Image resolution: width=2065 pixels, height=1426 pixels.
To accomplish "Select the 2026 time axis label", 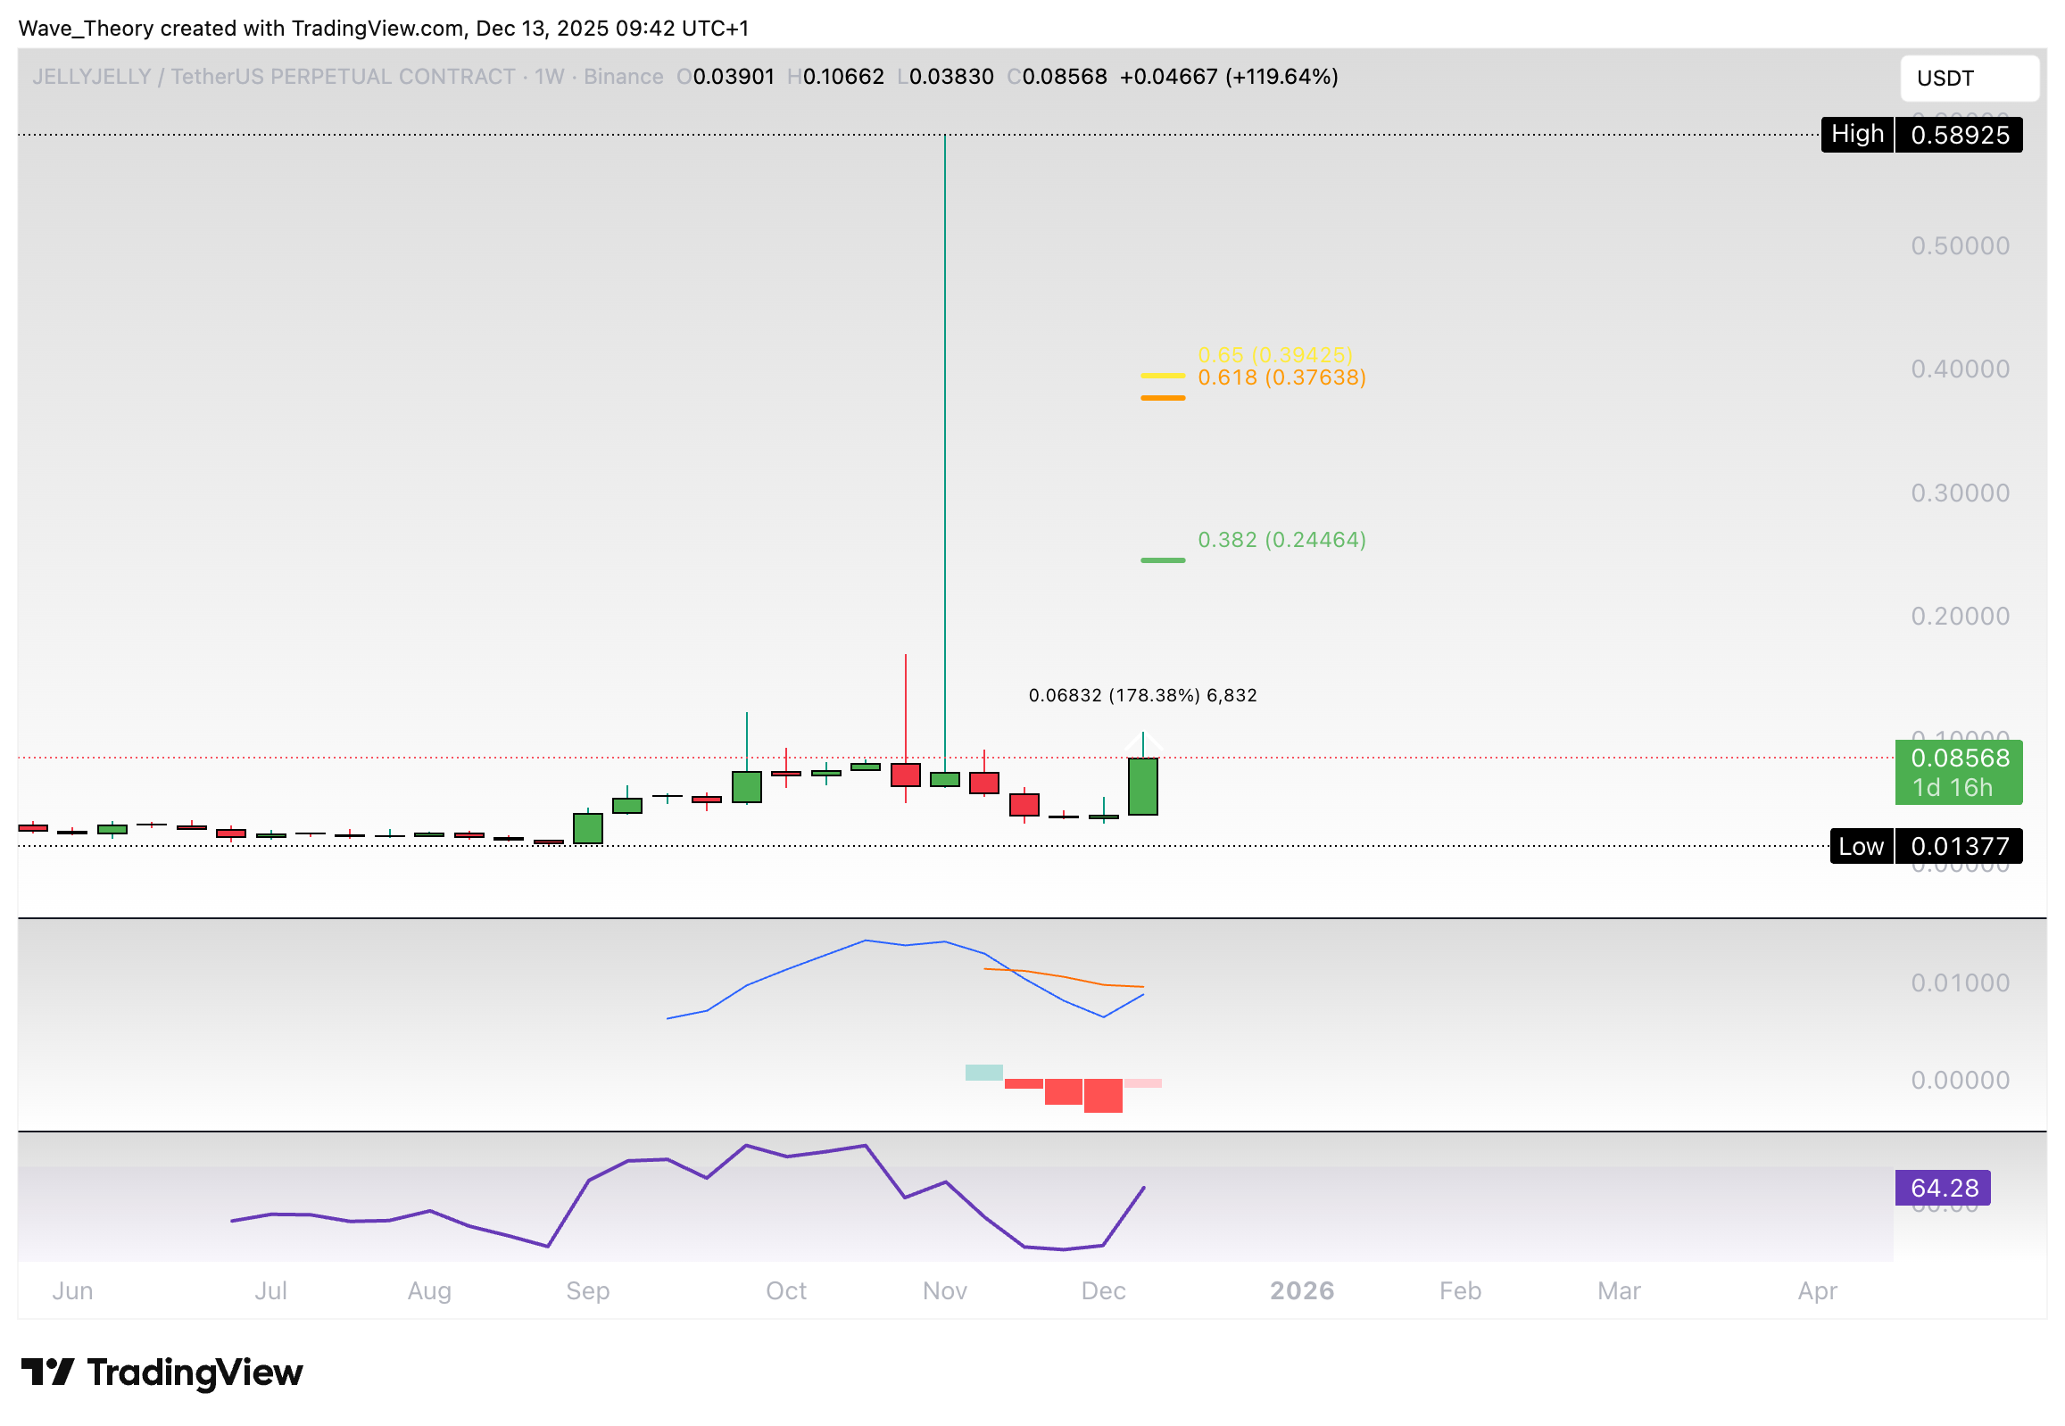I will (1301, 1290).
